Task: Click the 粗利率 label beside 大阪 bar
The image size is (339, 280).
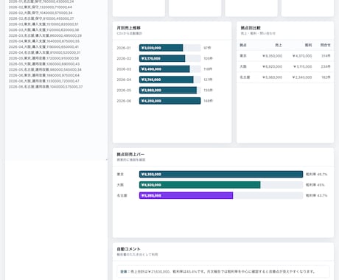Action: (315, 185)
